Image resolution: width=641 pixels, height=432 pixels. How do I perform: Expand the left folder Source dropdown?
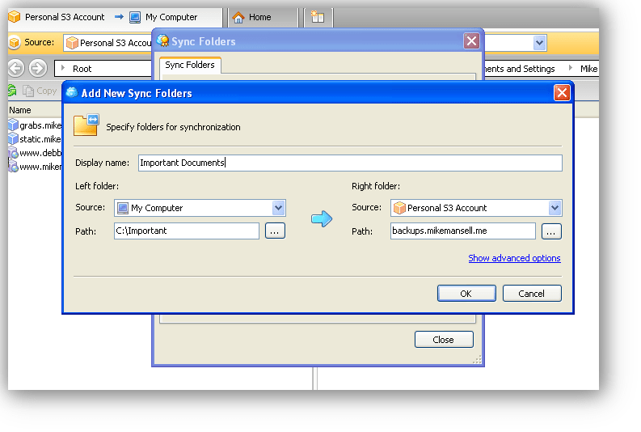tap(278, 208)
